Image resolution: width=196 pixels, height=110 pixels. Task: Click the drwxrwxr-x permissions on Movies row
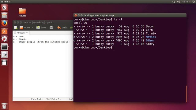[82, 37]
